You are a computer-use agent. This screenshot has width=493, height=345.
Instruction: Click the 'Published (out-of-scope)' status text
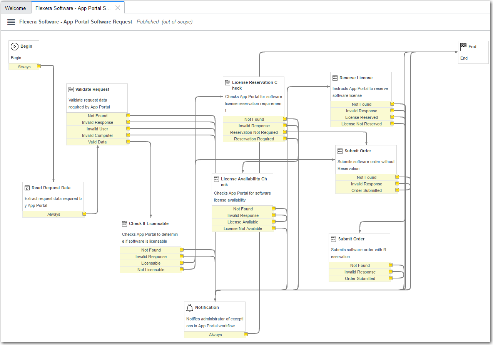tap(165, 22)
